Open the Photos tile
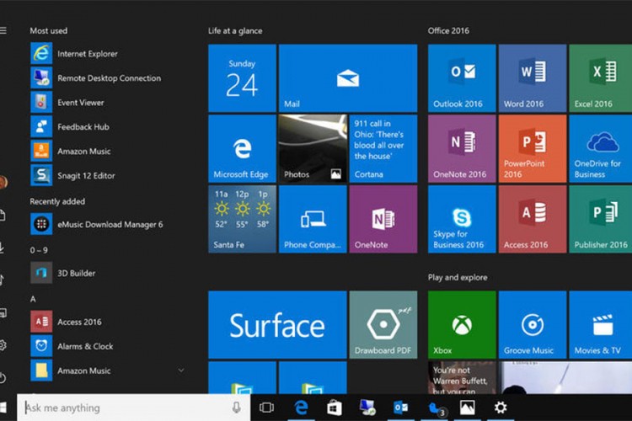The image size is (632, 421). [313, 149]
